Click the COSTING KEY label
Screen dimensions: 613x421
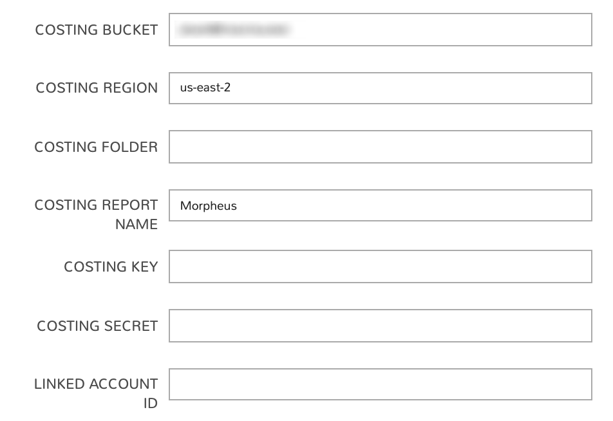click(x=110, y=267)
